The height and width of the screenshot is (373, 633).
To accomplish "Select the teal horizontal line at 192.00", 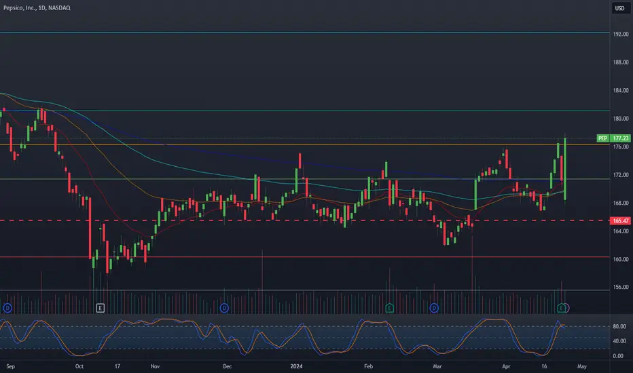I will [305, 33].
